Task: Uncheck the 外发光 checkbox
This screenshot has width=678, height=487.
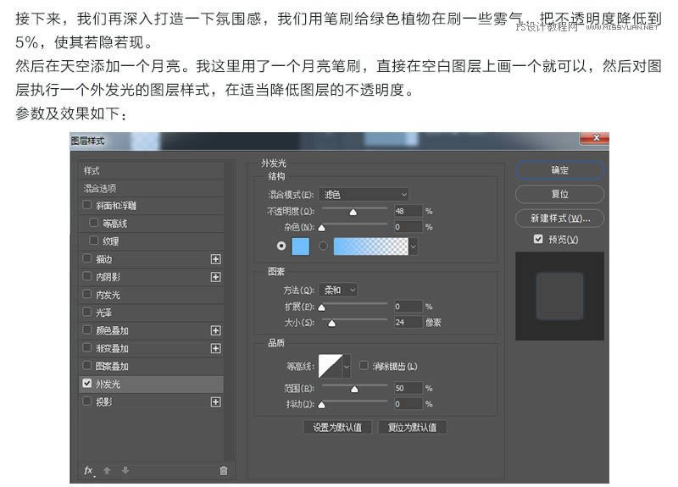Action: [87, 384]
